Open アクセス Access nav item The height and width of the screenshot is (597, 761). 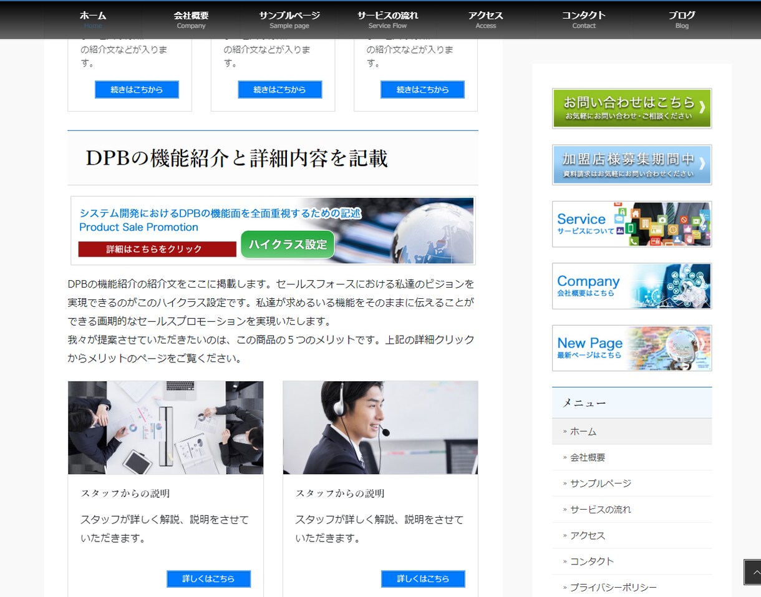(x=486, y=20)
